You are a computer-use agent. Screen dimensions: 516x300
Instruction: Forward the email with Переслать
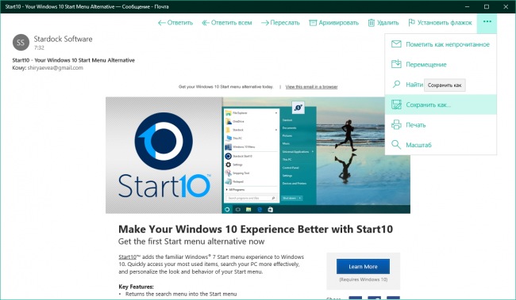(x=280, y=23)
